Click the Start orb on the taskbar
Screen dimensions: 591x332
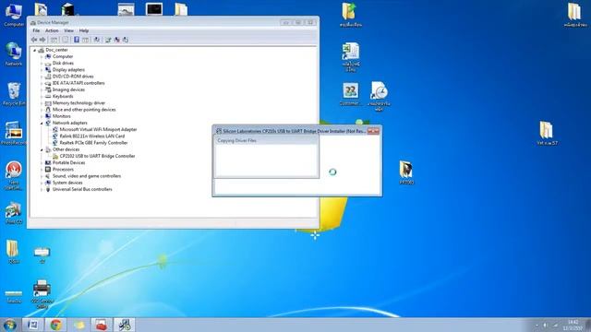(10, 325)
